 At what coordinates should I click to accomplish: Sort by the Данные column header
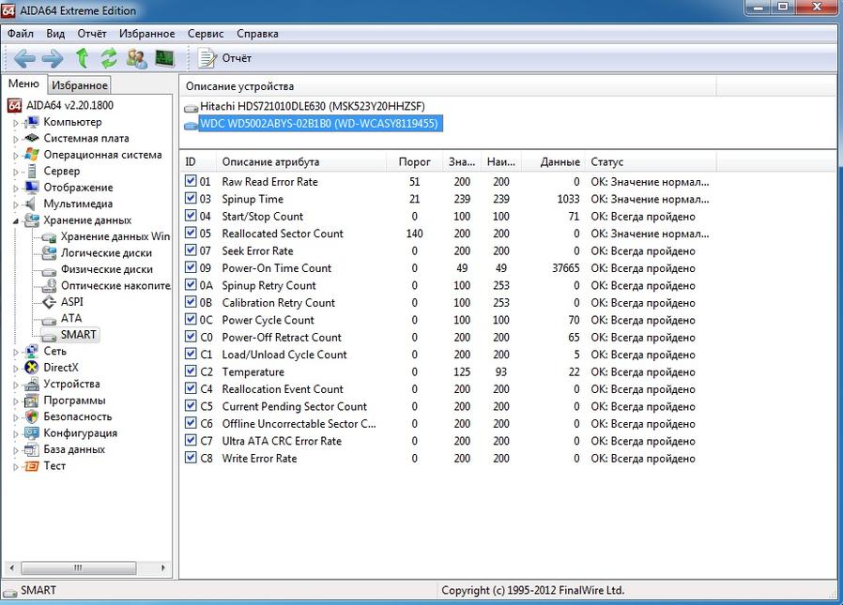552,161
